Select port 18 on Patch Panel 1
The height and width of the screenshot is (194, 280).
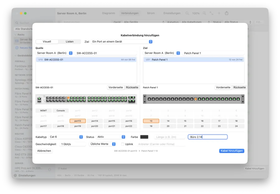pyautogui.click(x=236, y=121)
